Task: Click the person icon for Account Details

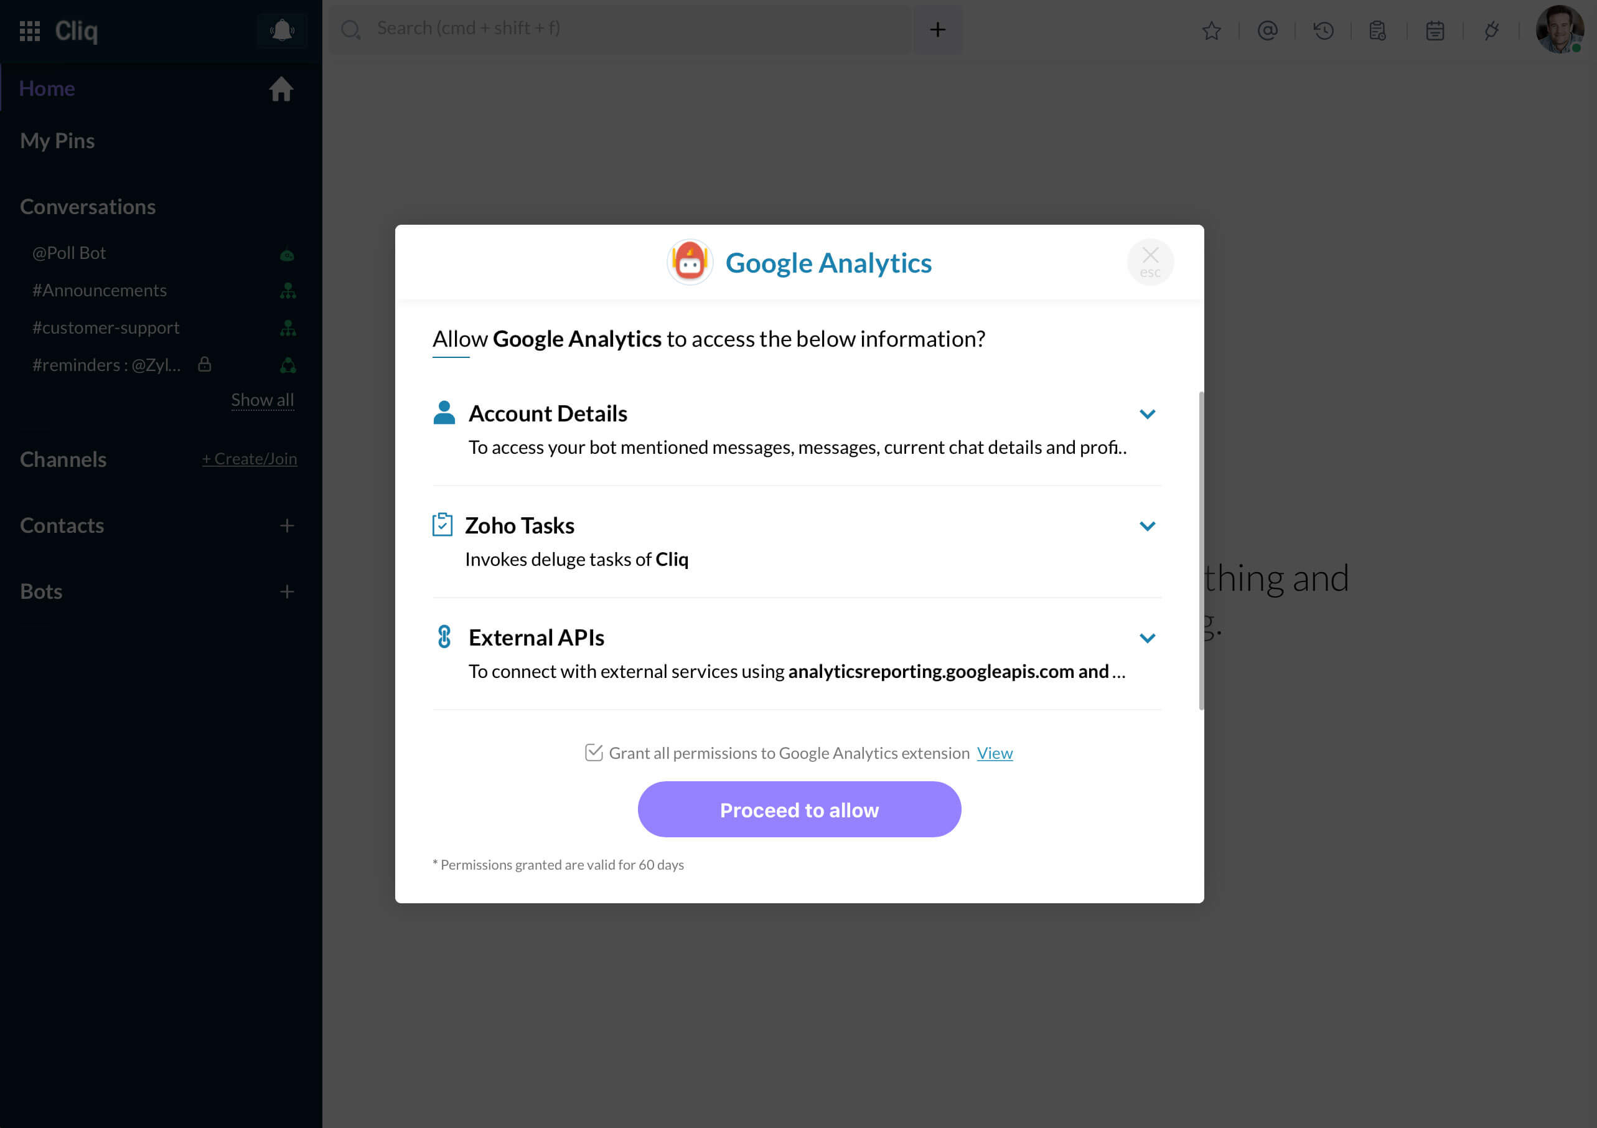Action: point(444,413)
